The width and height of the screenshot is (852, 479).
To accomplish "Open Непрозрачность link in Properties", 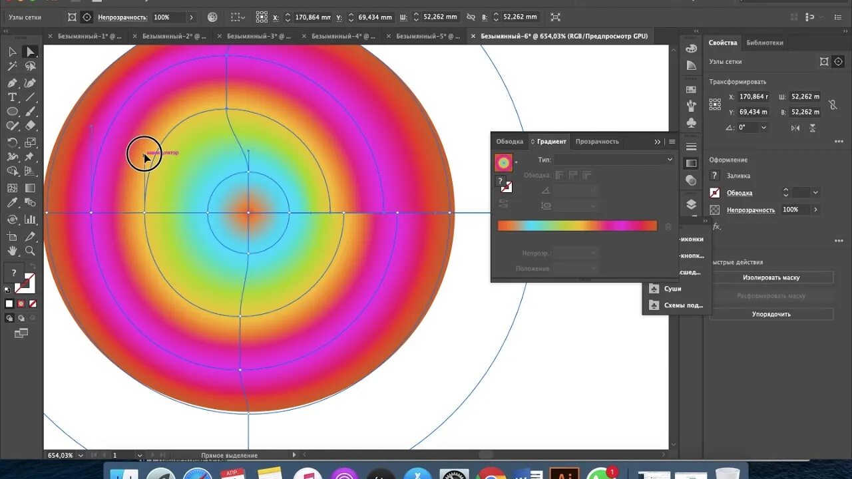I will click(x=751, y=210).
